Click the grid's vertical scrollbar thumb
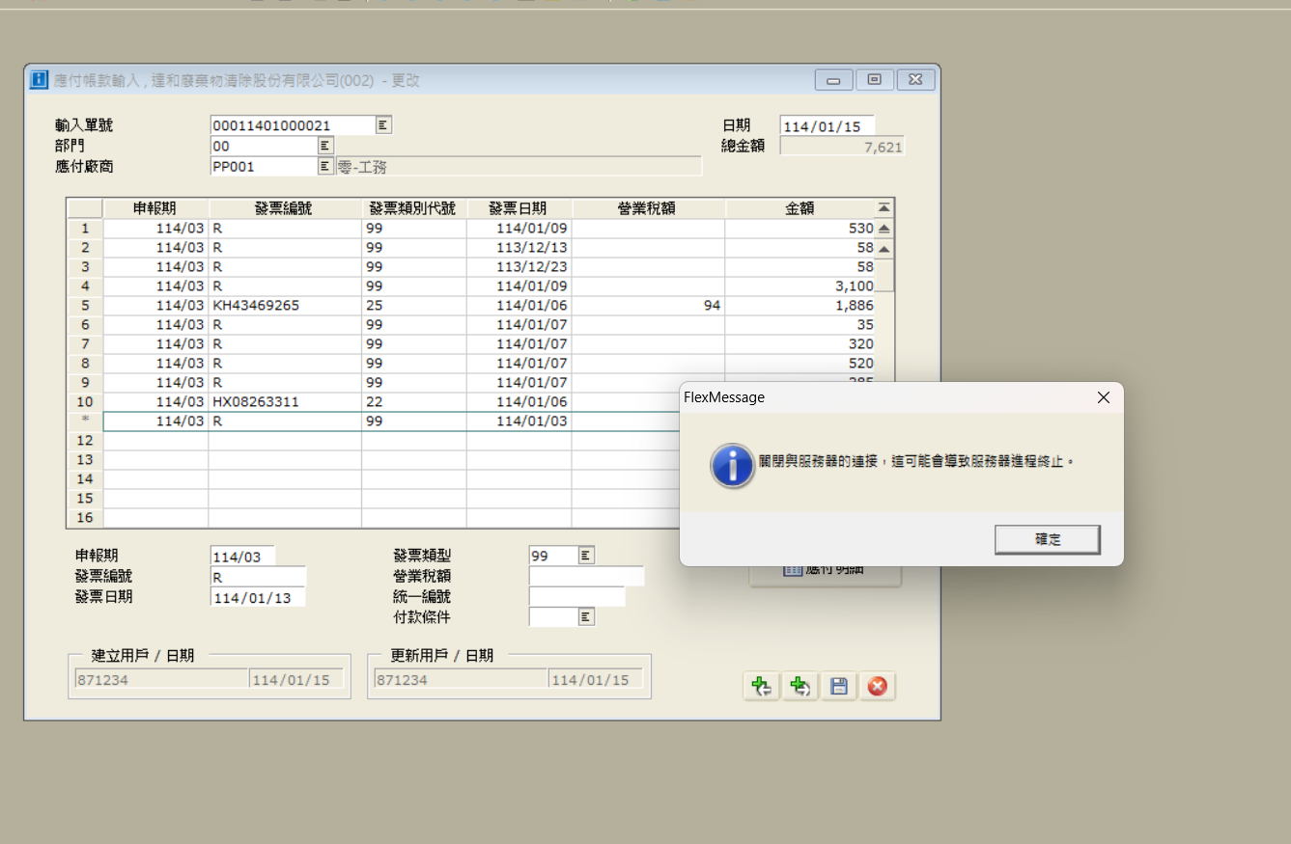The height and width of the screenshot is (844, 1291). tap(884, 274)
